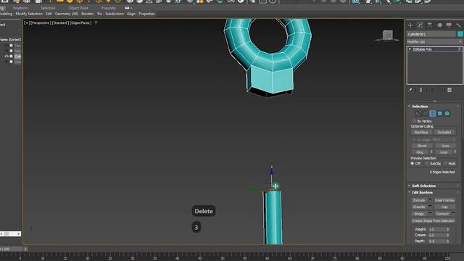Viewport: 464px width, 261px height.
Task: Click the Insert Vertex button
Action: tap(444, 200)
